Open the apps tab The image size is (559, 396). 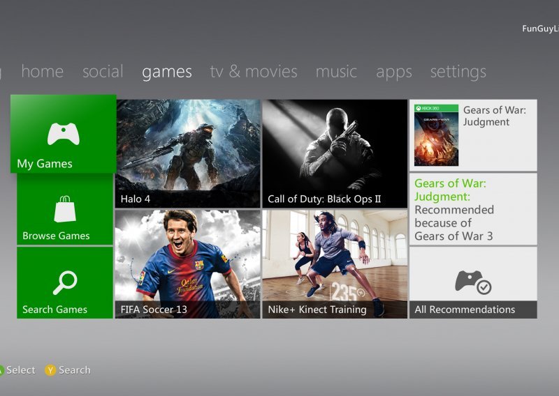pos(394,73)
